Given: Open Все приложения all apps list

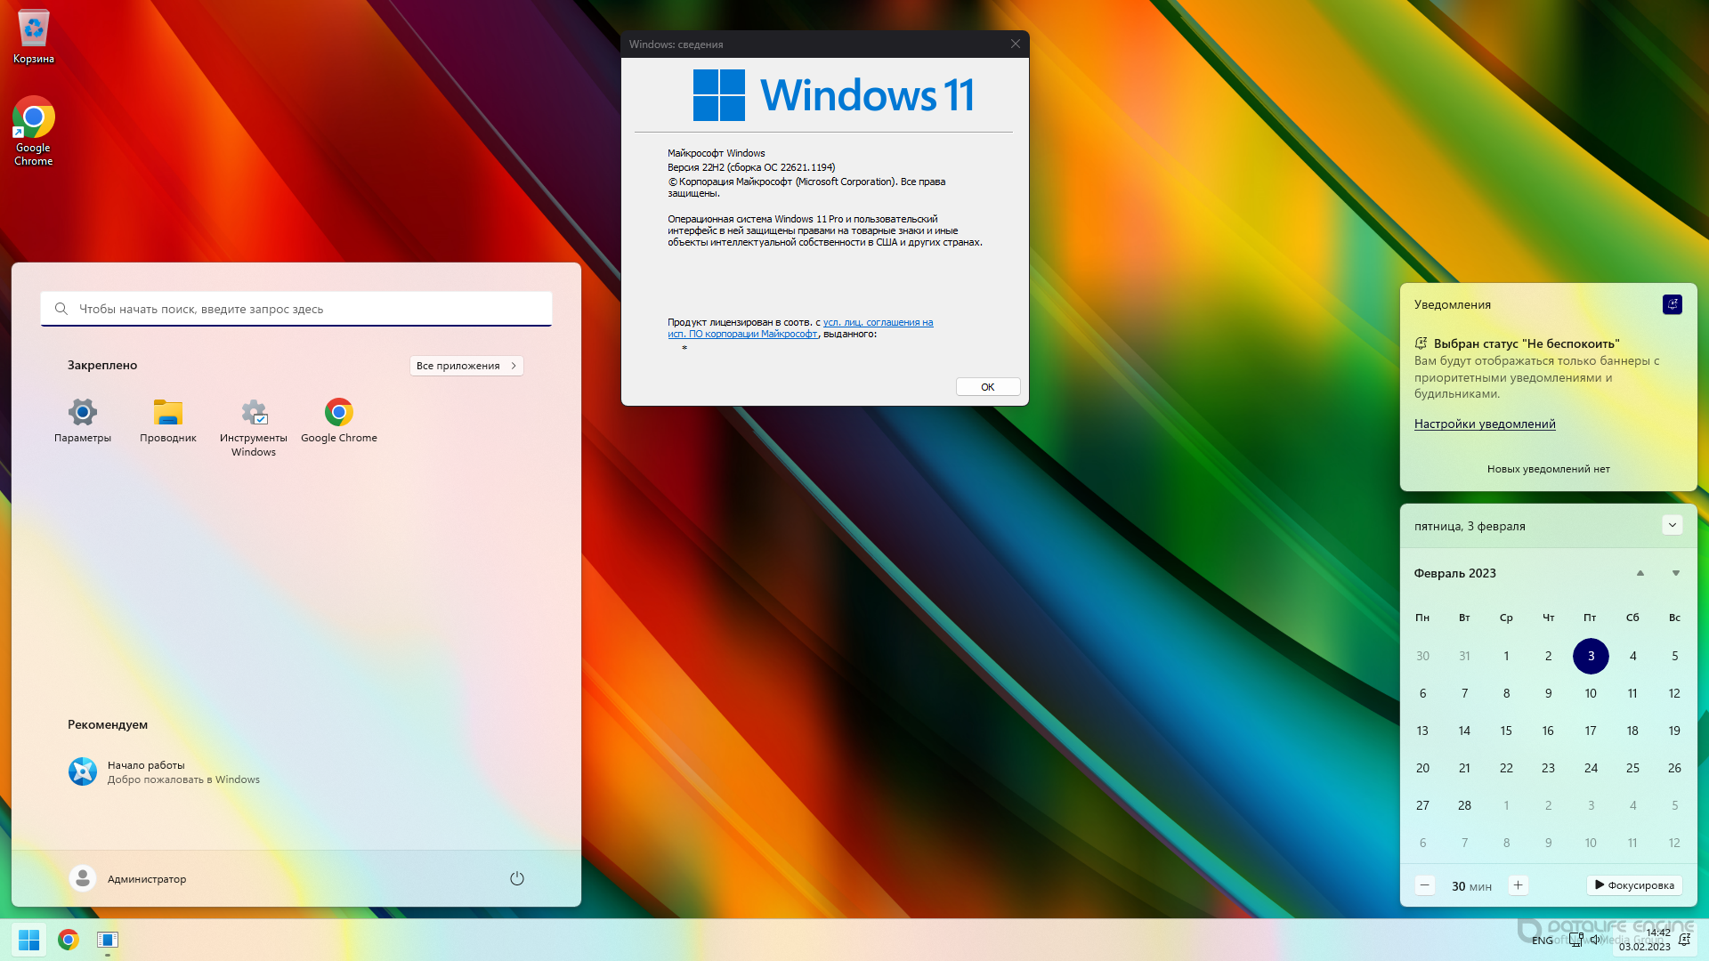Looking at the screenshot, I should coord(466,366).
